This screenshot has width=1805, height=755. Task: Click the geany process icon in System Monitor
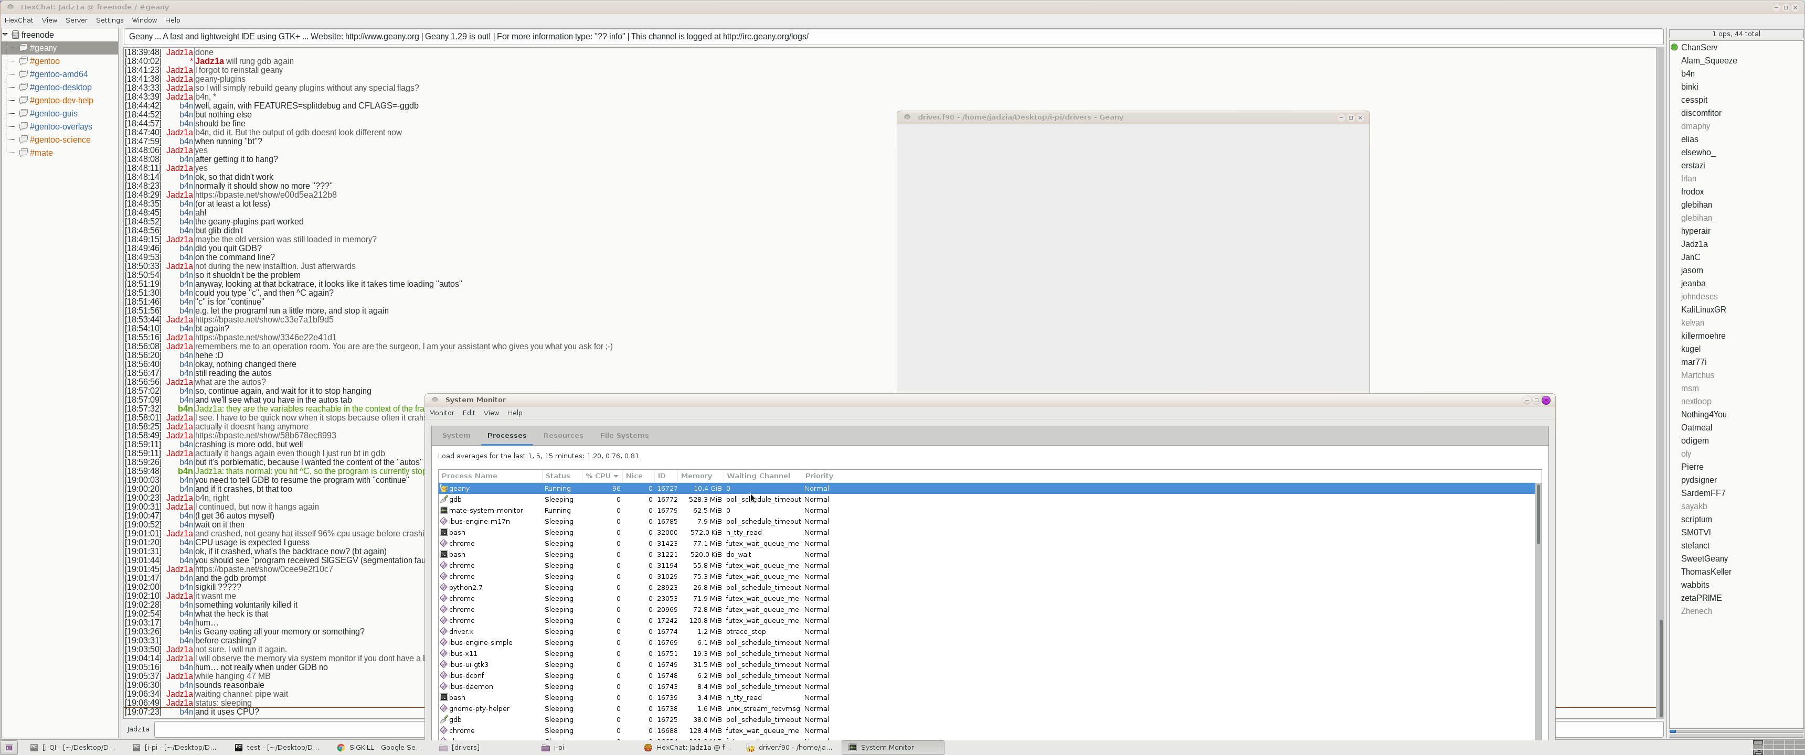point(443,488)
